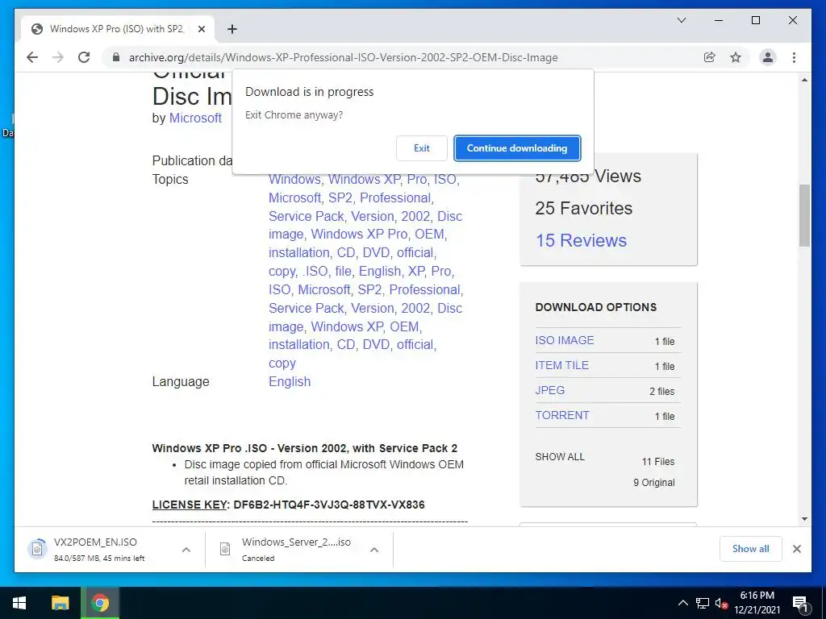Image resolution: width=826 pixels, height=619 pixels.
Task: Open the Microsoft author link
Action: (195, 118)
